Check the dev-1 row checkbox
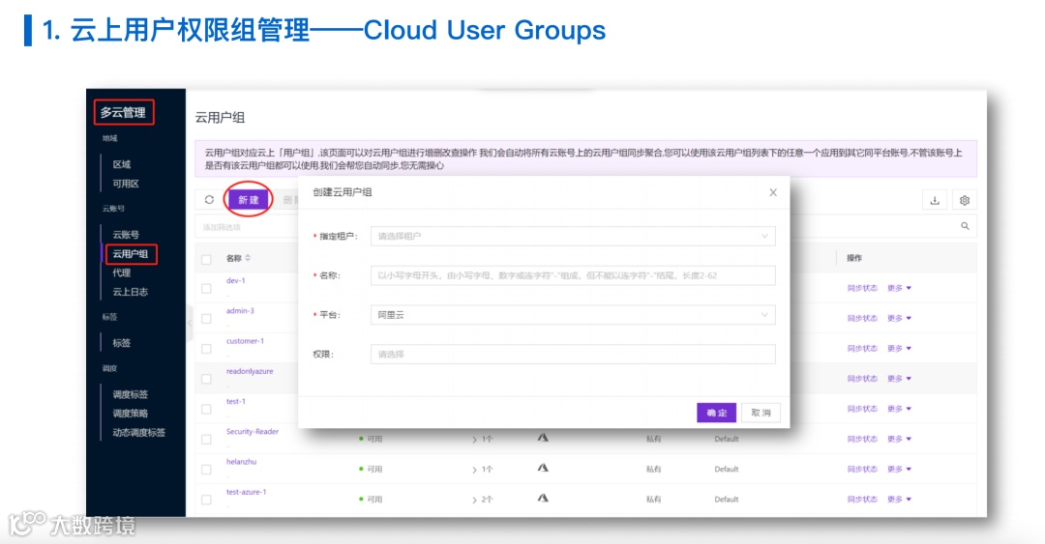Image resolution: width=1045 pixels, height=544 pixels. click(207, 288)
